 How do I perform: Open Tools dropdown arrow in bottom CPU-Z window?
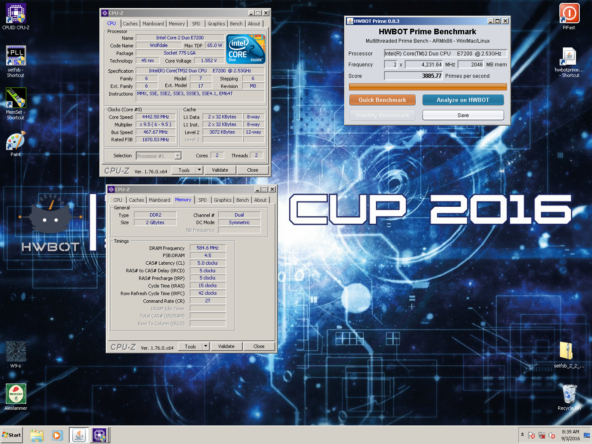[x=206, y=346]
